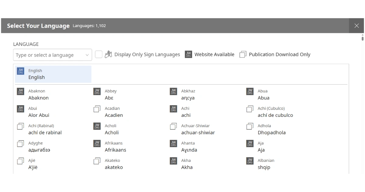The image size is (365, 192).
Task: Click the JW.ORG icon beside English
Action: (20, 71)
